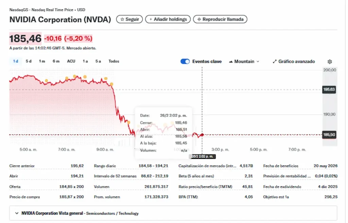Click the leftmost yellow event marker on chart

pyautogui.click(x=47, y=80)
